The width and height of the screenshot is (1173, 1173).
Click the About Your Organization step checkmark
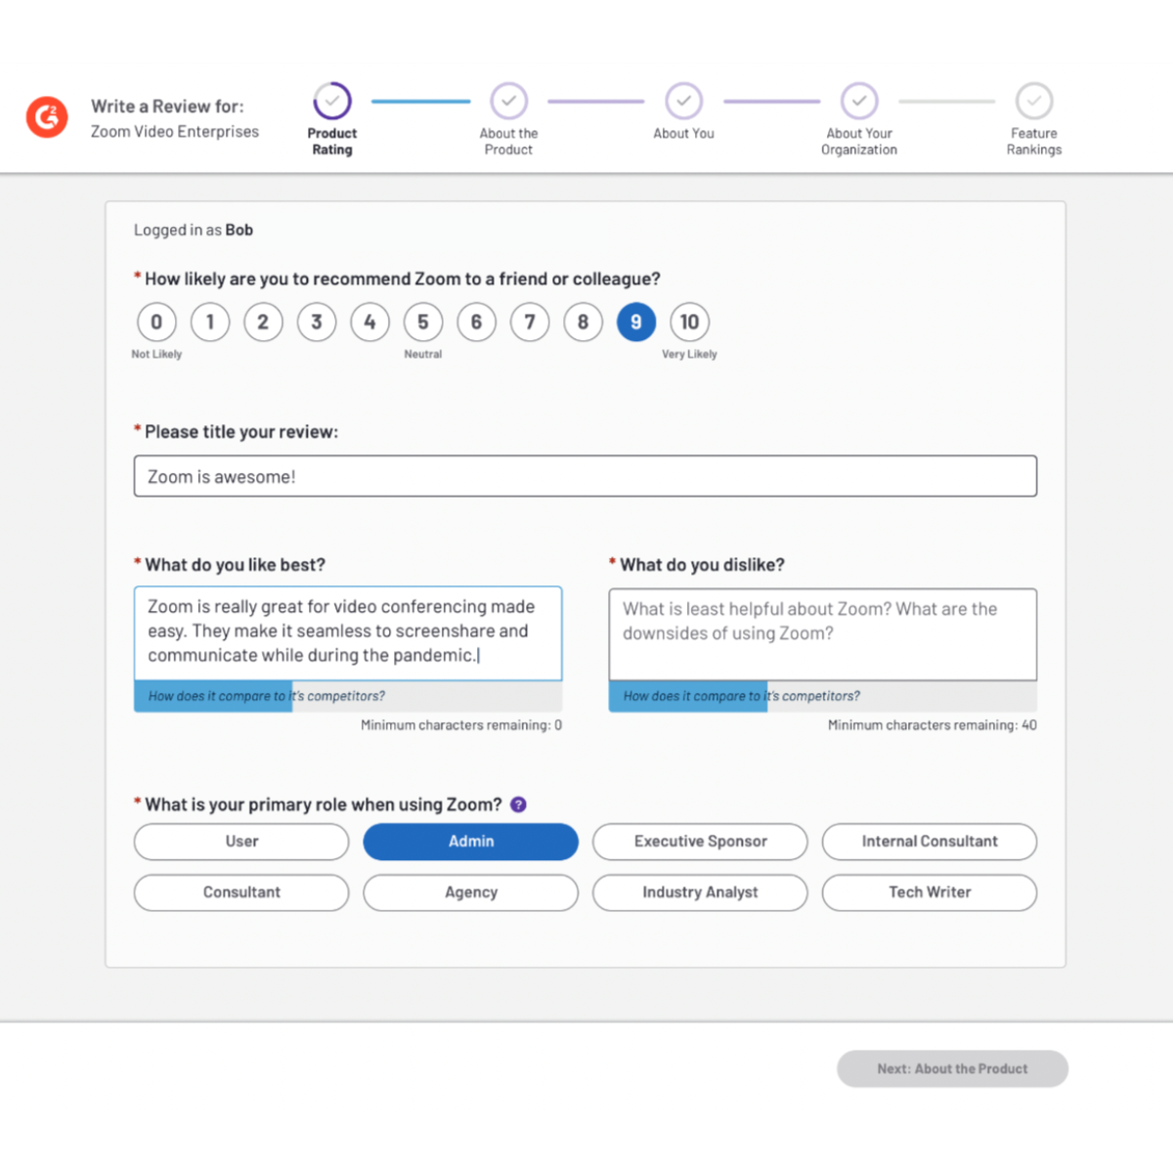(859, 101)
